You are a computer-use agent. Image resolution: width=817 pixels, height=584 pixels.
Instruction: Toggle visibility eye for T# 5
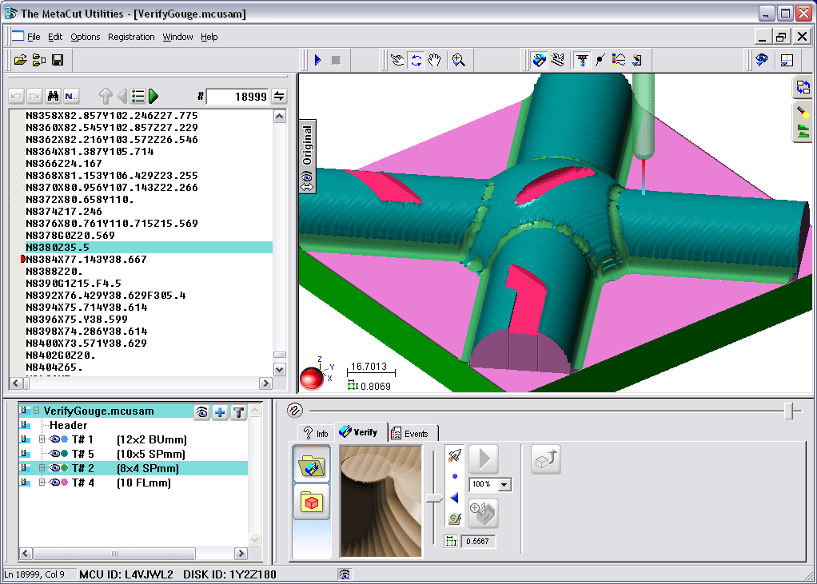54,454
